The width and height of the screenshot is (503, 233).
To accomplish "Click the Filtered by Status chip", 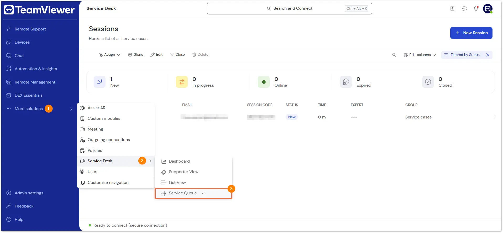I will [465, 55].
